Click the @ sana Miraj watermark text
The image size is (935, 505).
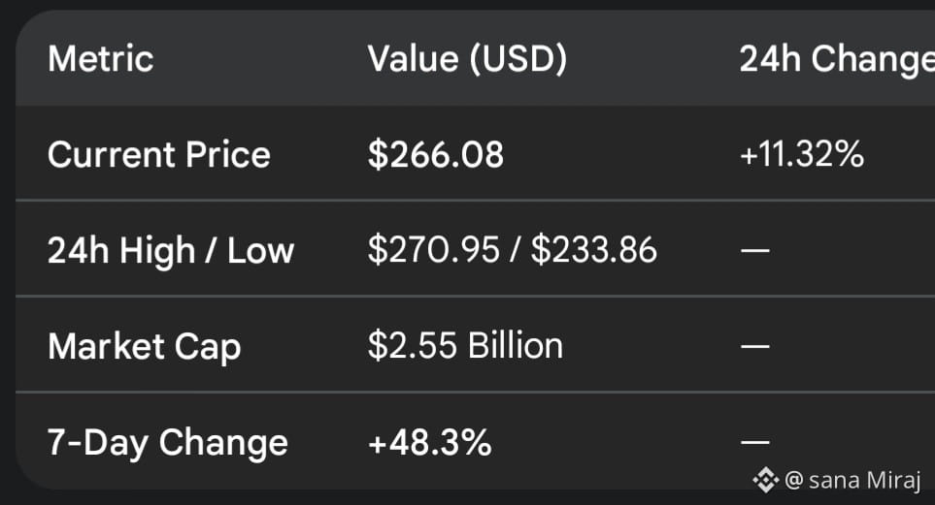coord(853,480)
